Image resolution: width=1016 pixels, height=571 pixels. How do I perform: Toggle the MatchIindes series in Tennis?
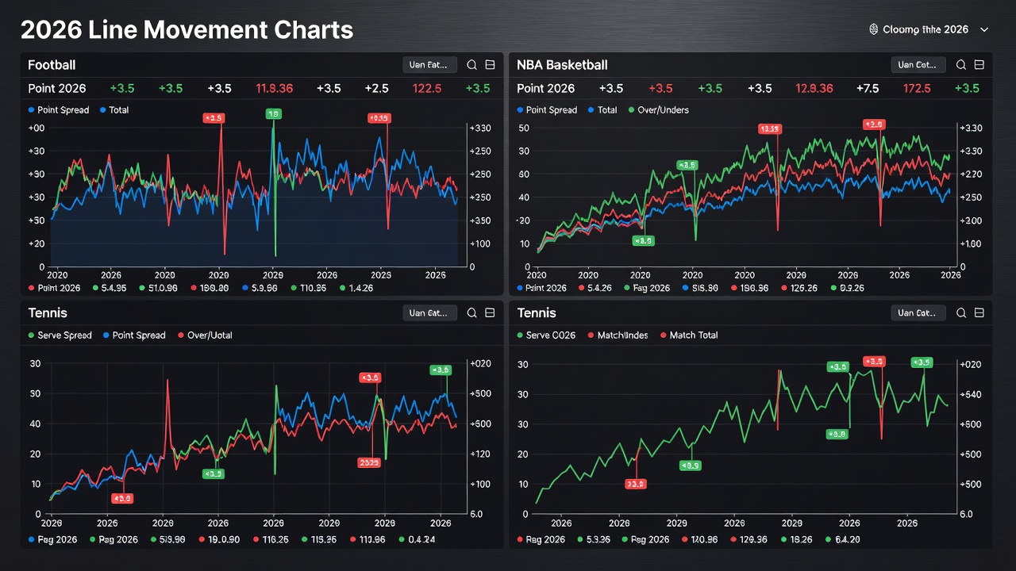pyautogui.click(x=618, y=335)
